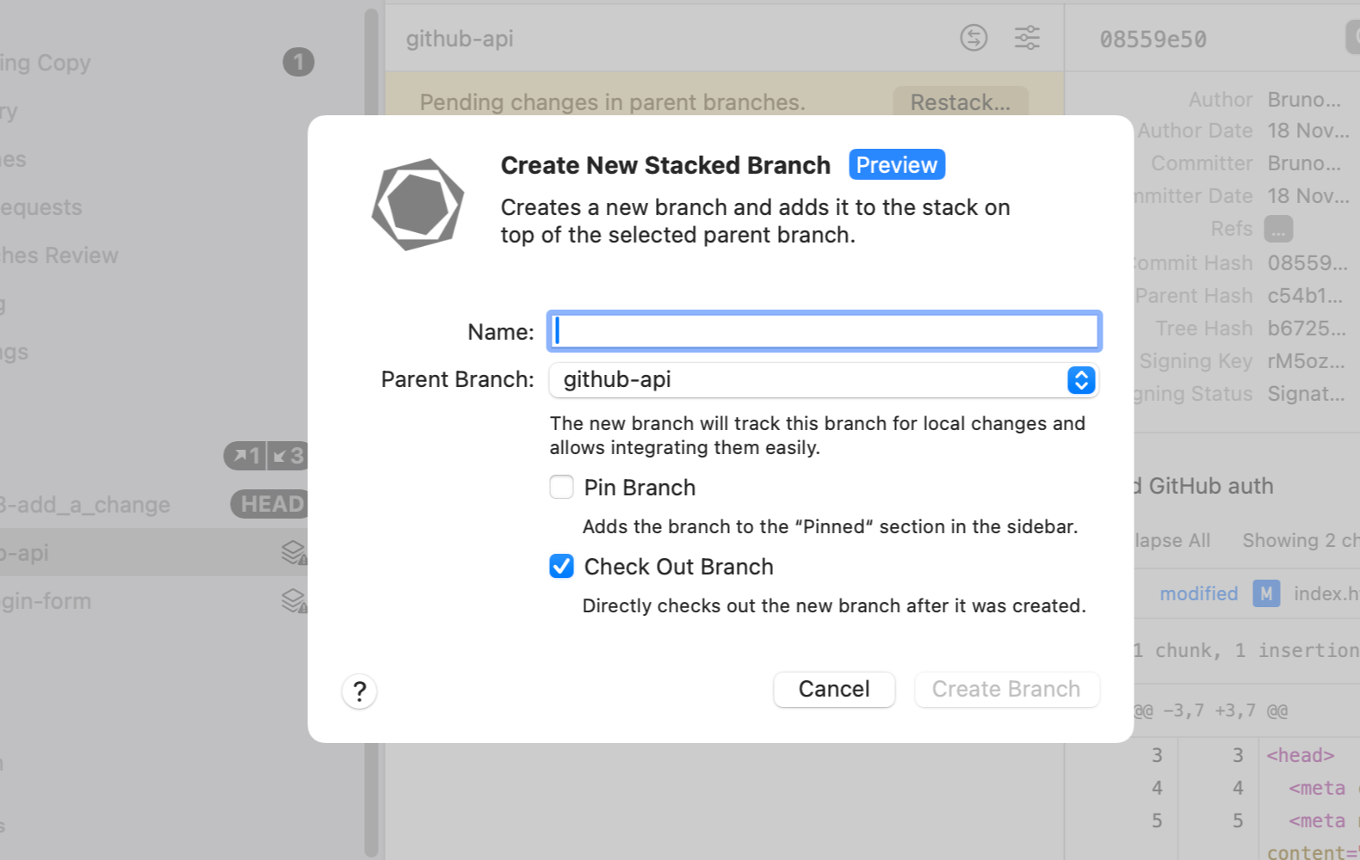Click the modified file badge for index.h
This screenshot has width=1360, height=860.
click(x=1265, y=593)
